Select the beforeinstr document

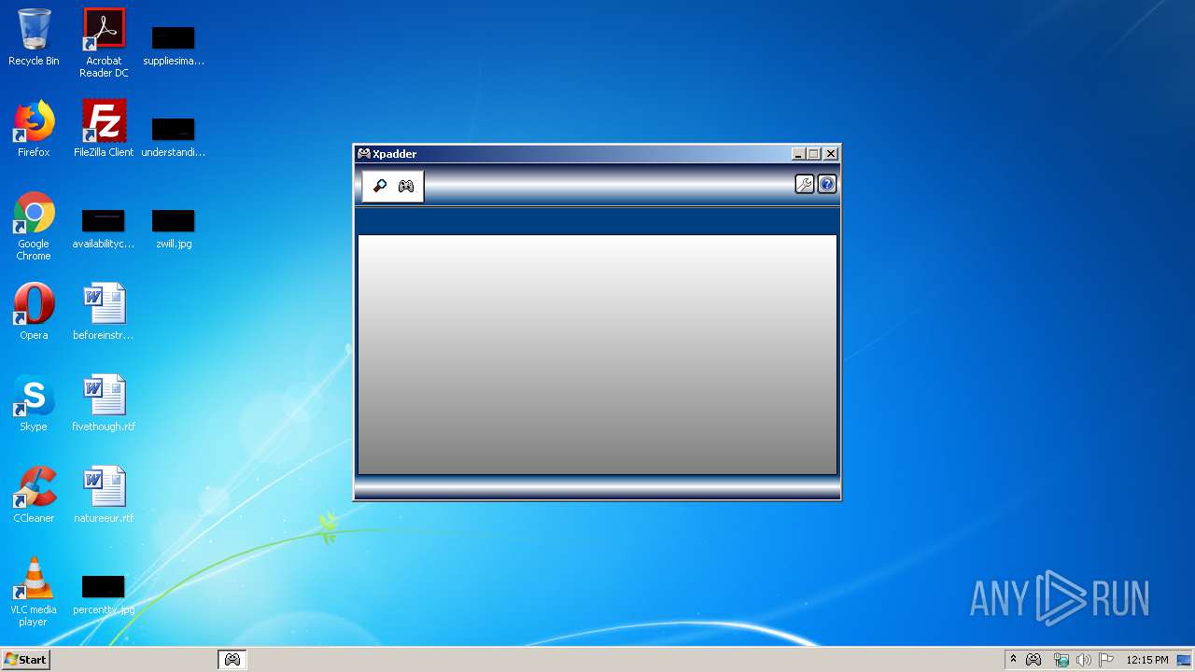(x=104, y=312)
